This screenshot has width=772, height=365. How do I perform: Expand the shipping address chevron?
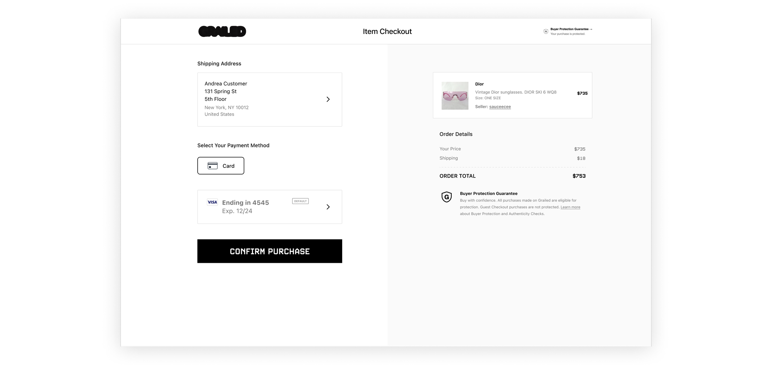(328, 99)
